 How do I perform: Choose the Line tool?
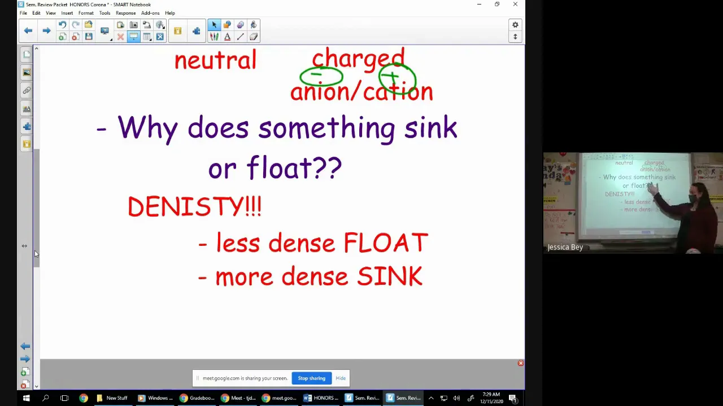tap(240, 37)
